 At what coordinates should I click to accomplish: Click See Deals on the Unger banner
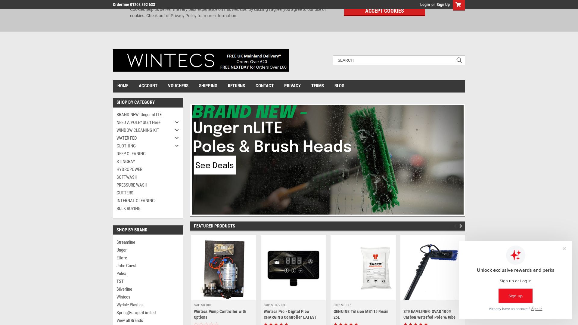click(x=215, y=165)
